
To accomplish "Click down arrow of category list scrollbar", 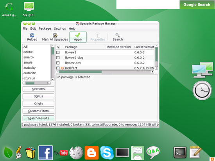I will (53, 80).
